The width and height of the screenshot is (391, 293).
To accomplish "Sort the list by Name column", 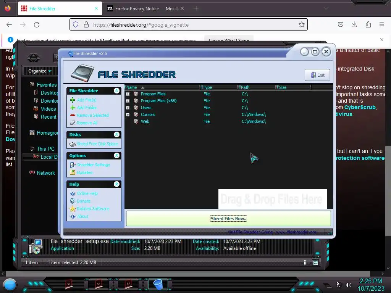I will click(x=162, y=87).
